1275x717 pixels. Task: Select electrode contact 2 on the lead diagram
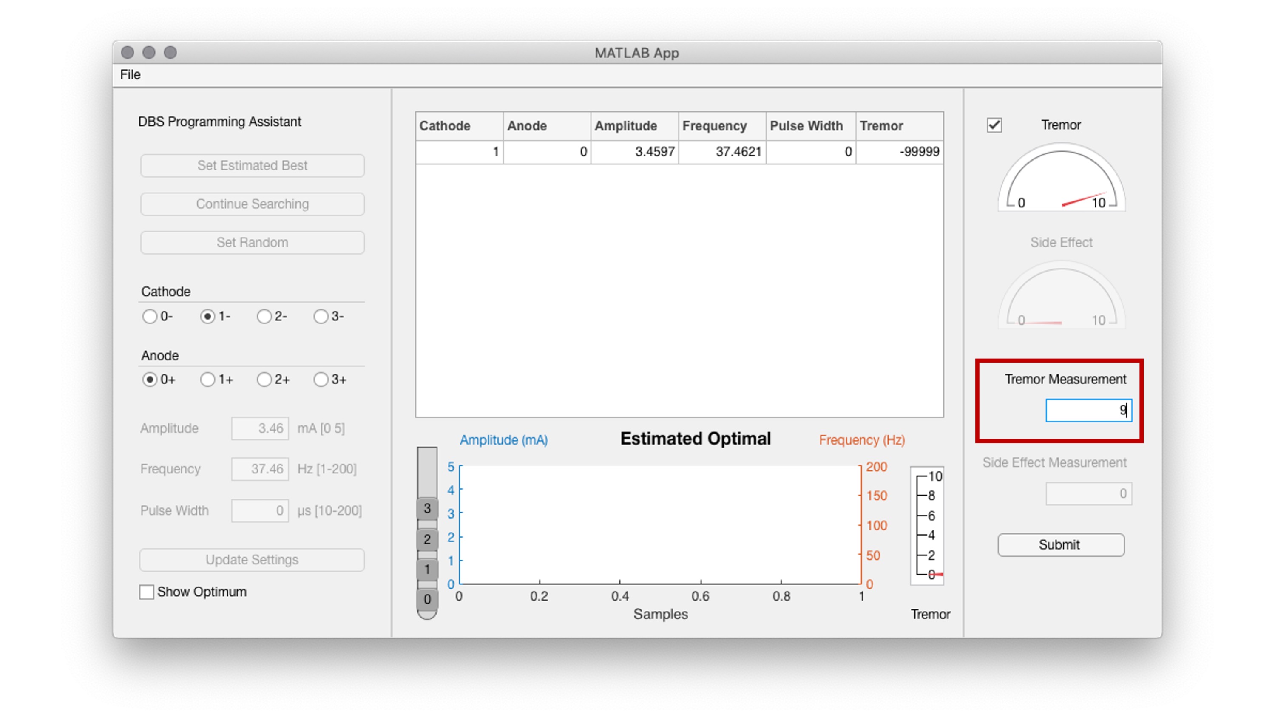pos(427,539)
